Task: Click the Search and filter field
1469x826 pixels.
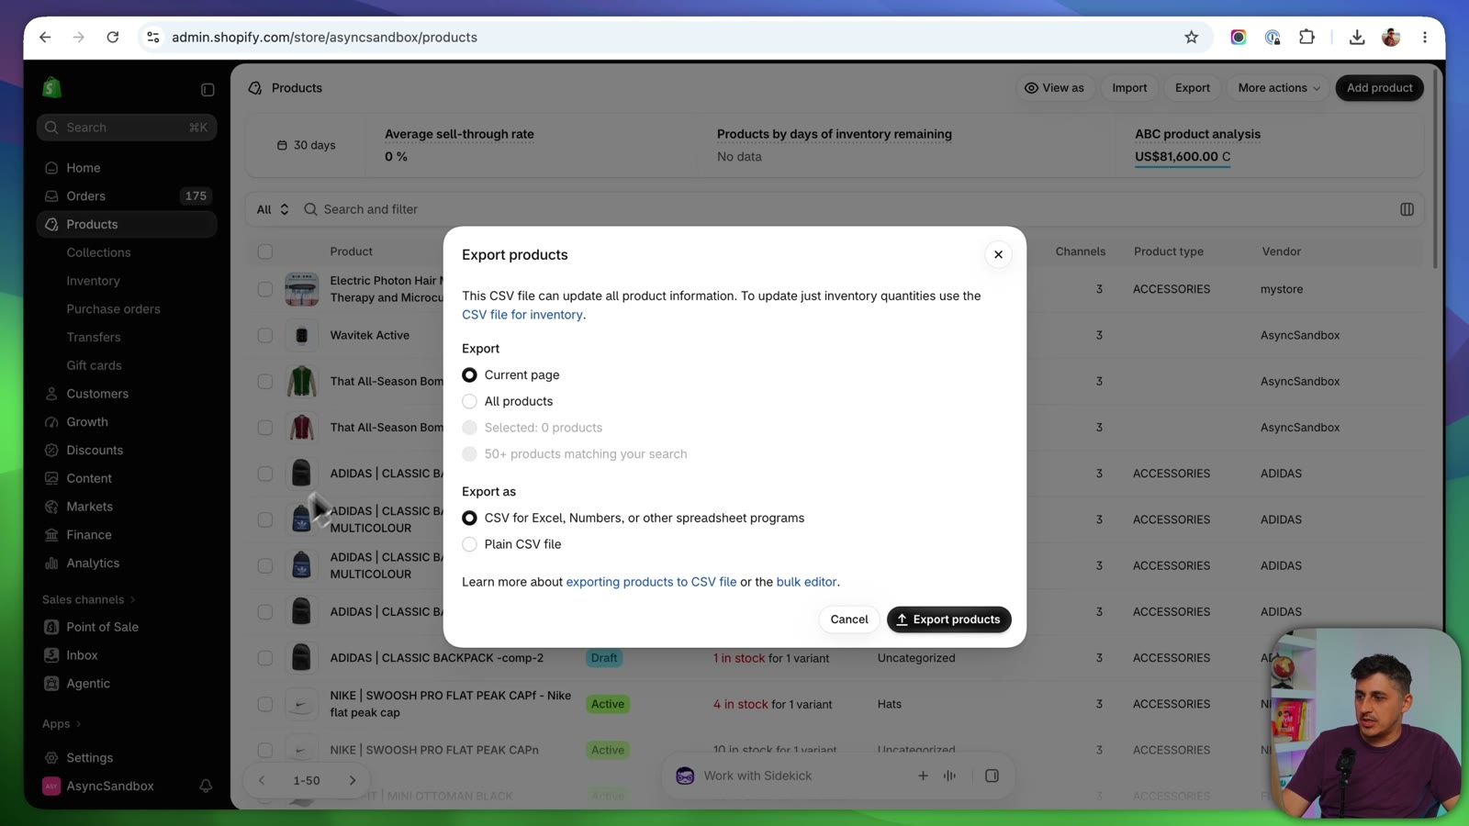Action: point(845,209)
